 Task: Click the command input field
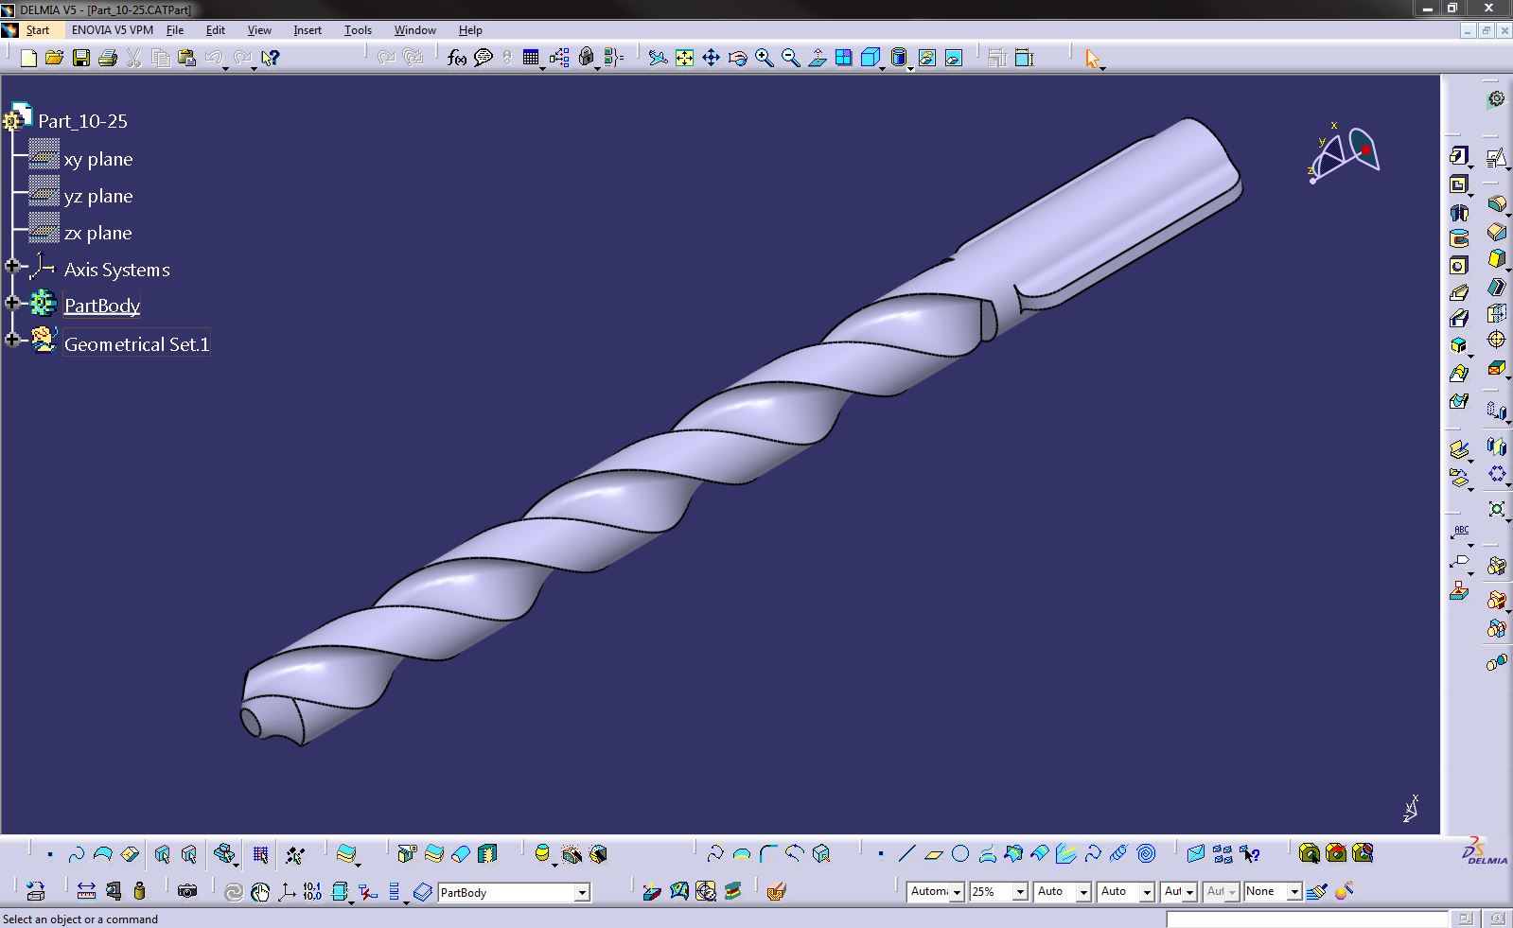pos(1307,919)
